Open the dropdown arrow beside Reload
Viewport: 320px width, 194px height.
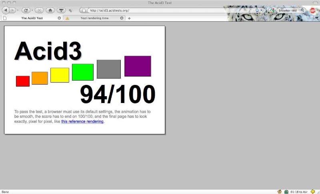(32, 10)
